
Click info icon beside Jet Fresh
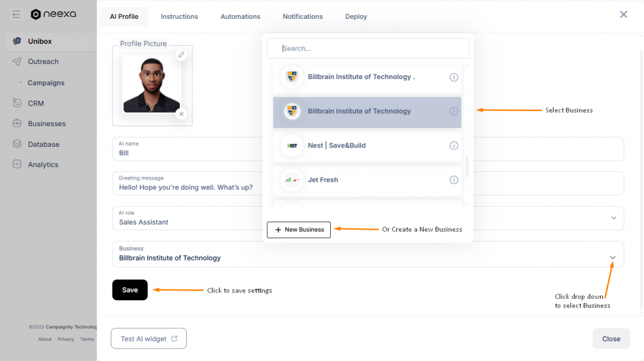click(454, 180)
